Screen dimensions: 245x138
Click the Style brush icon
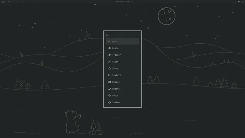click(x=109, y=62)
